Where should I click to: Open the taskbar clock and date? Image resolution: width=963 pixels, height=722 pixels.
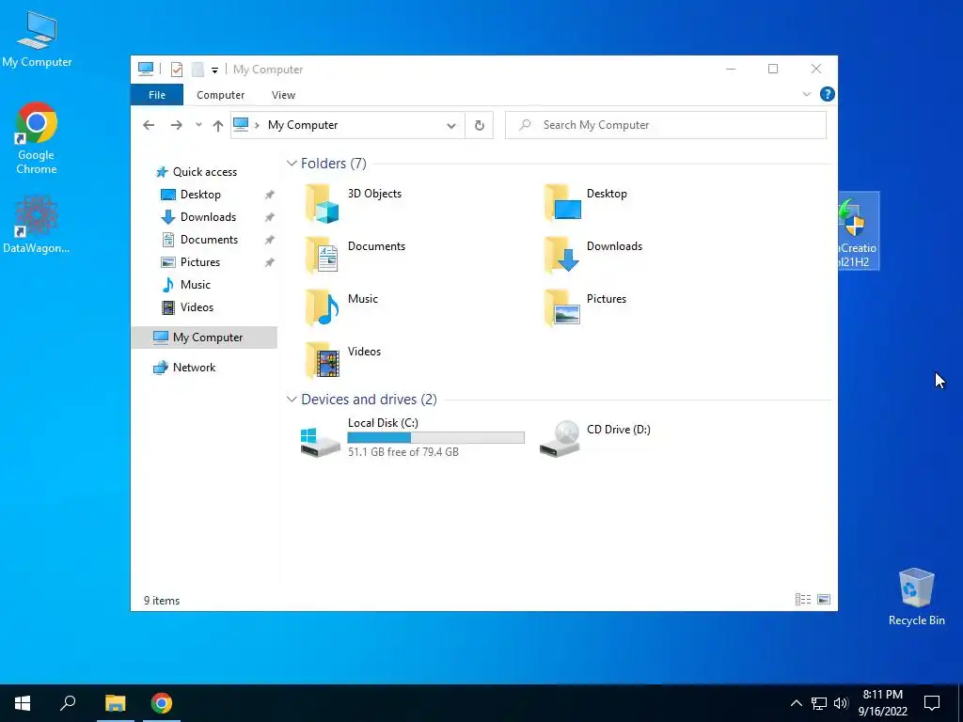click(x=882, y=703)
